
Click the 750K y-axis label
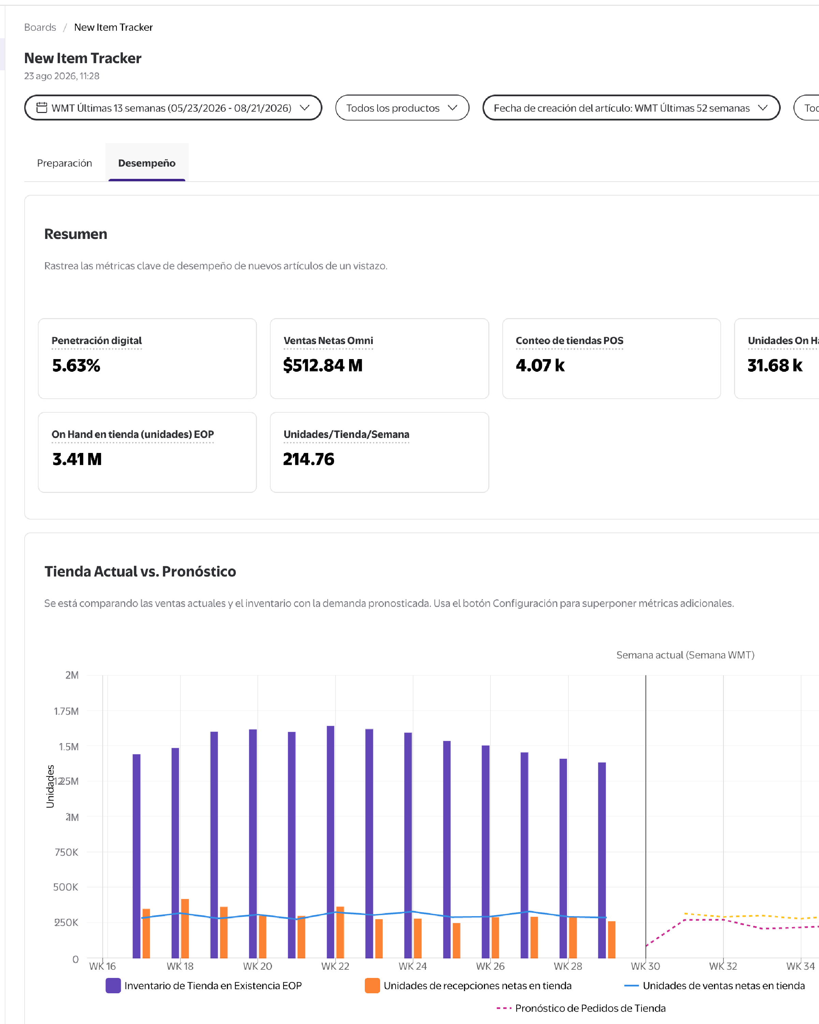pyautogui.click(x=67, y=852)
